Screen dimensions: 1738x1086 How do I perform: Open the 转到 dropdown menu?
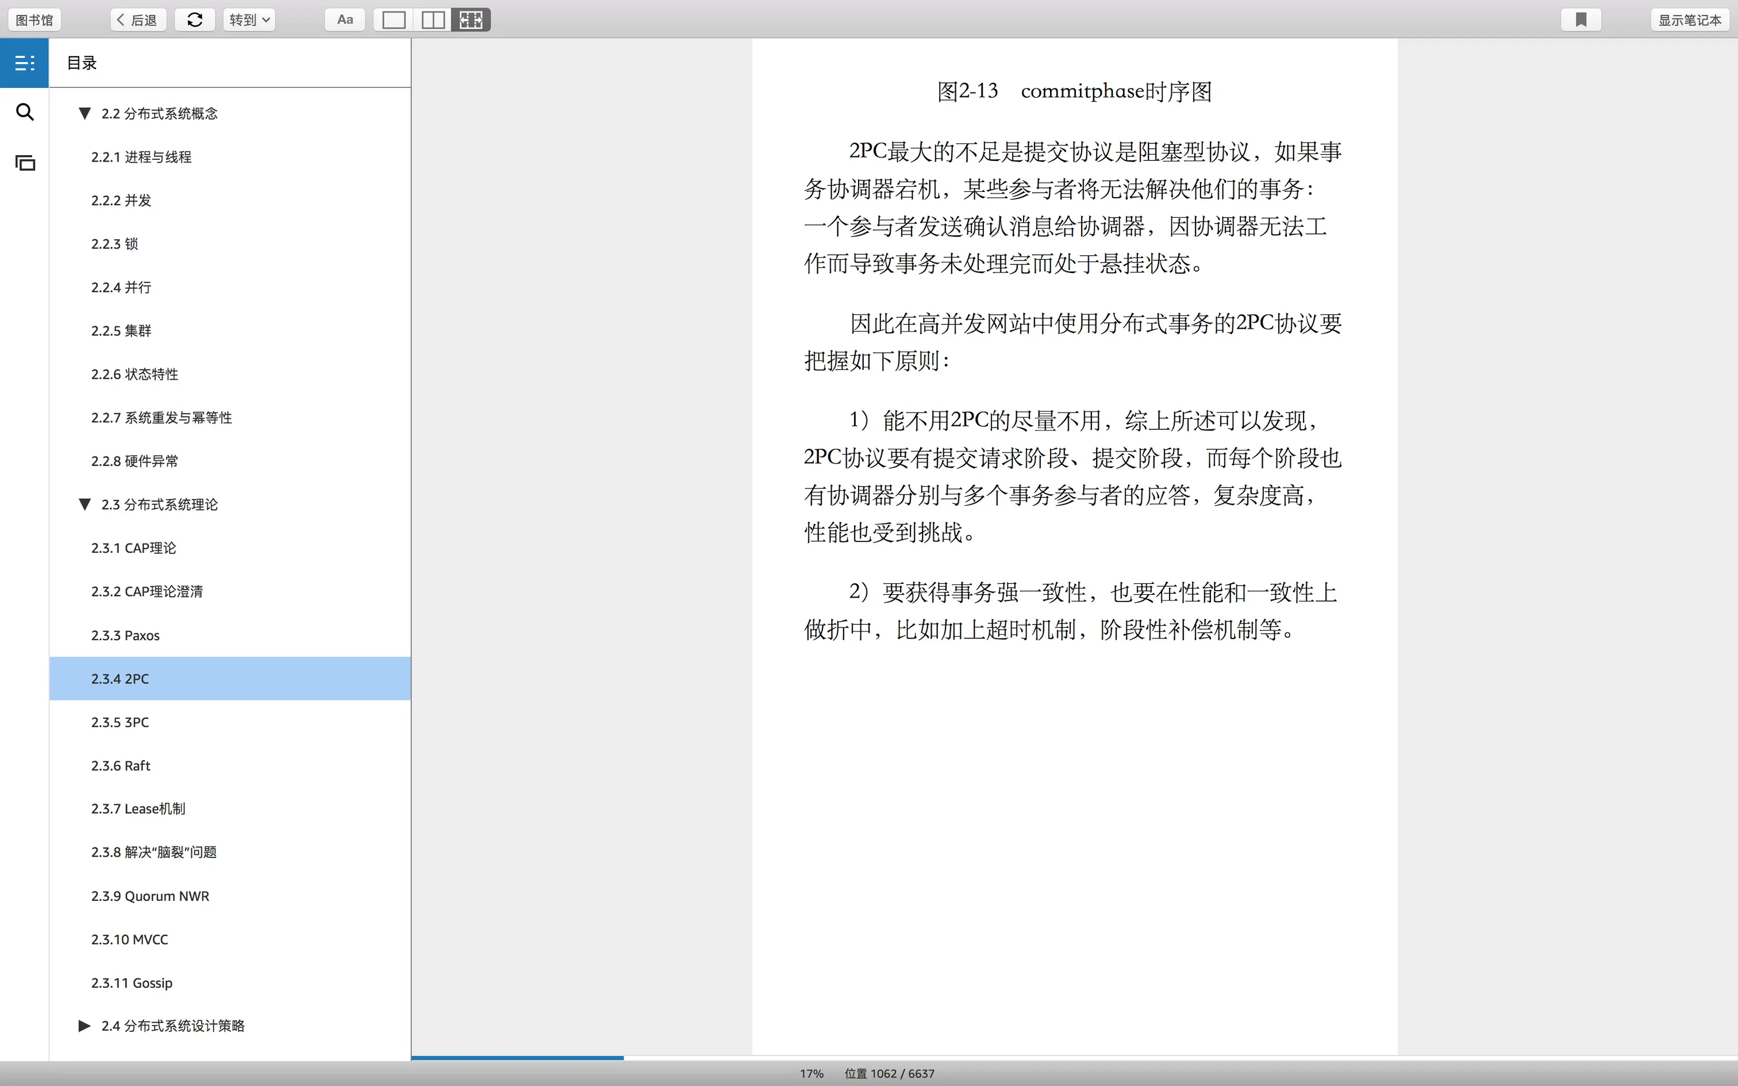pyautogui.click(x=249, y=20)
